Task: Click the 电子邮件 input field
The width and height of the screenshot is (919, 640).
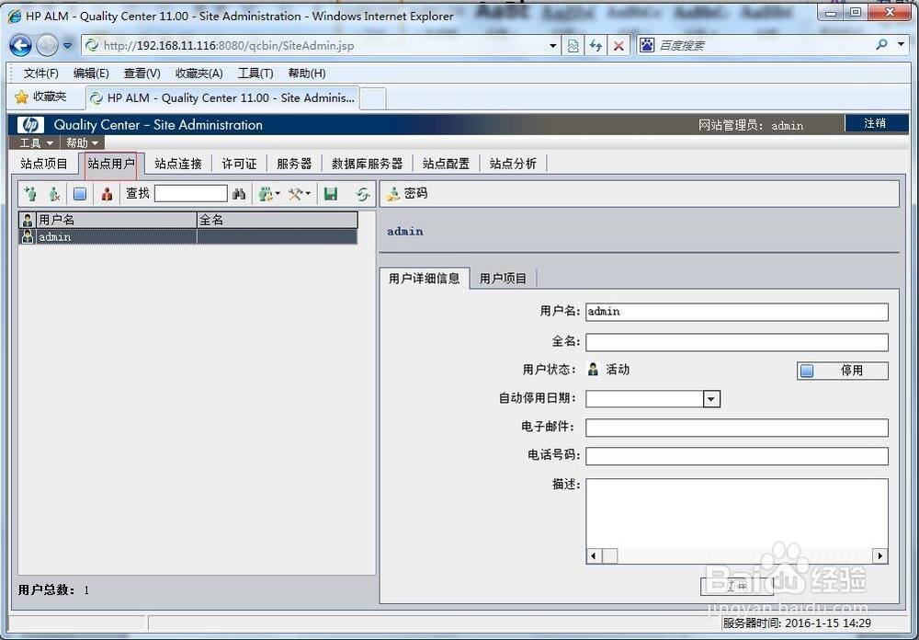Action: (x=737, y=428)
